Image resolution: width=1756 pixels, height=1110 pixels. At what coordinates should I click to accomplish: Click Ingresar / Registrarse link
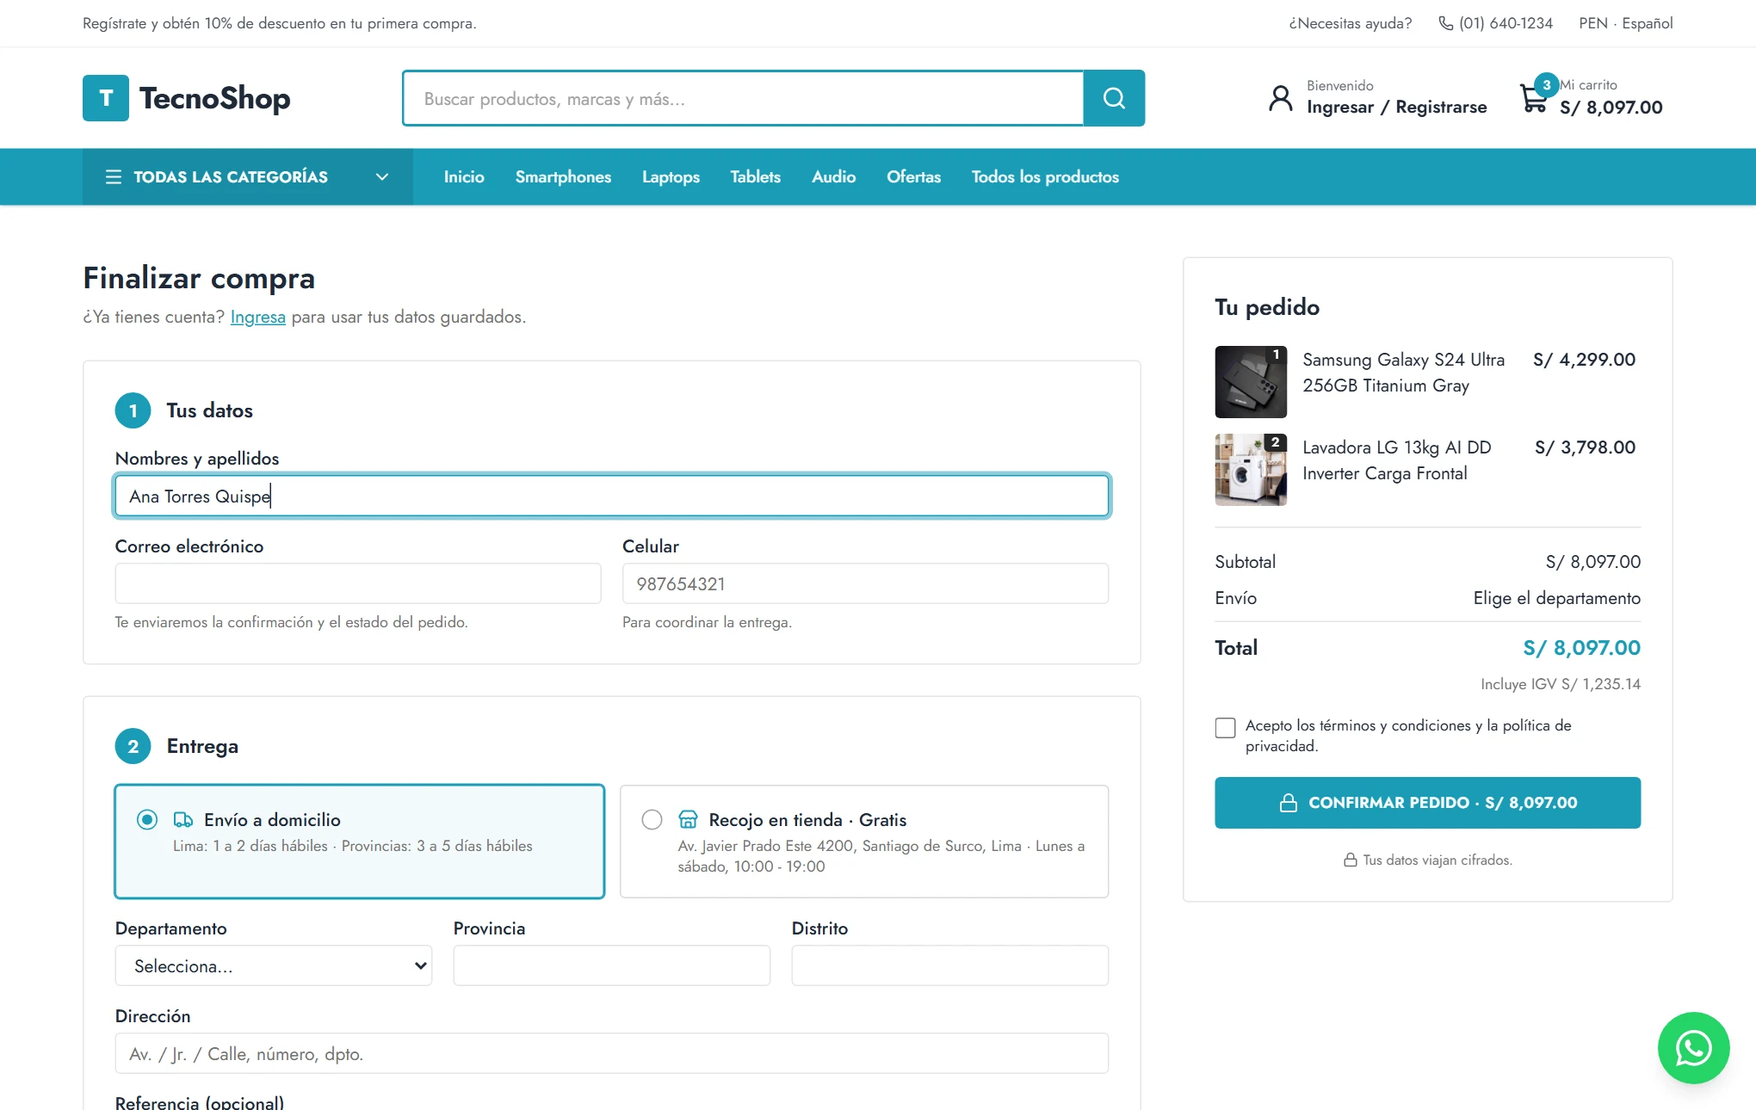[1396, 107]
